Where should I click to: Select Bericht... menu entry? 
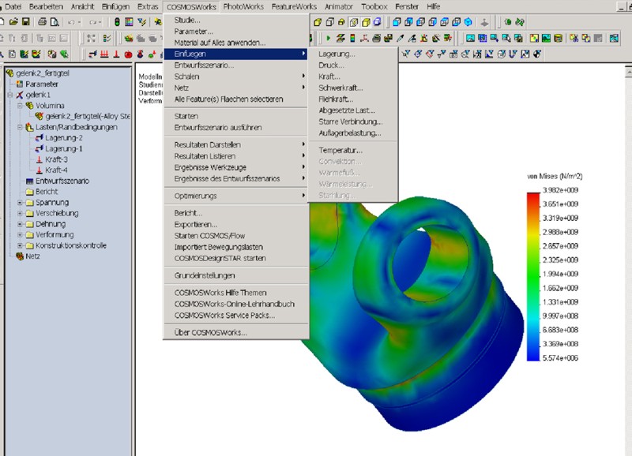(236, 213)
